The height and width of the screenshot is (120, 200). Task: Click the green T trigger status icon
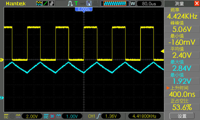[76, 3]
